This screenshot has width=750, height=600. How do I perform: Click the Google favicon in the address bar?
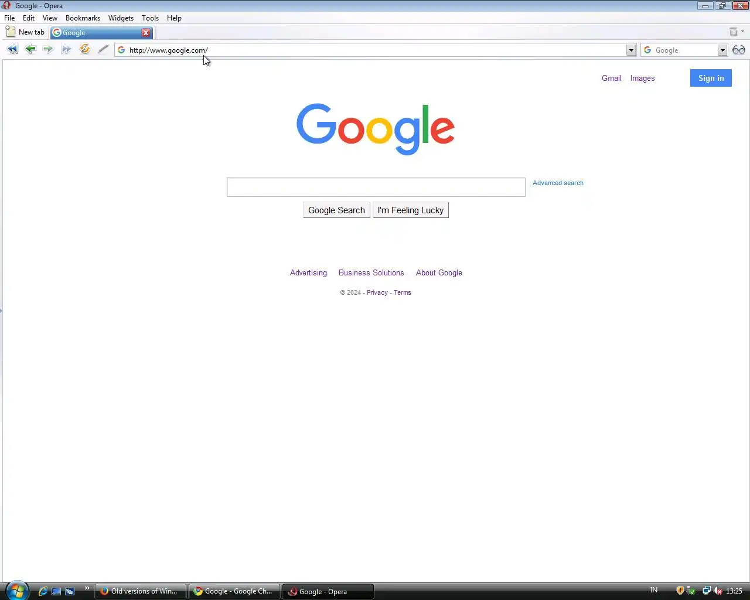(121, 50)
